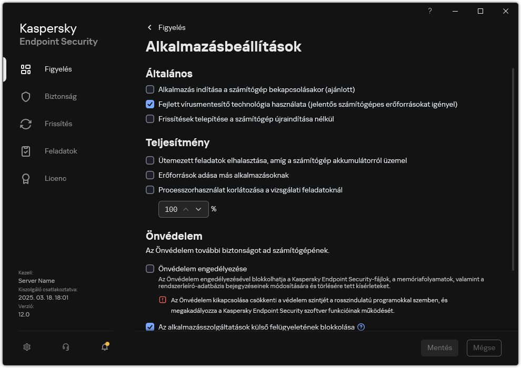This screenshot has width=521, height=368.
Task: Click the window help question mark
Action: tap(429, 11)
